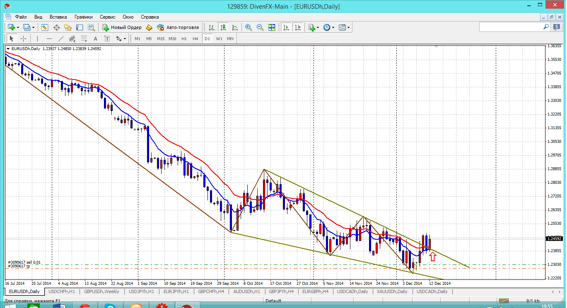The width and height of the screenshot is (567, 308).
Task: Open the Market Watch window icon
Action: click(45, 27)
